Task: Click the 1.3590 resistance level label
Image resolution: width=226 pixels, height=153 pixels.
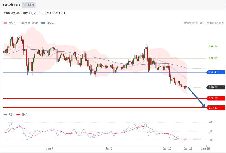Action: click(x=213, y=58)
